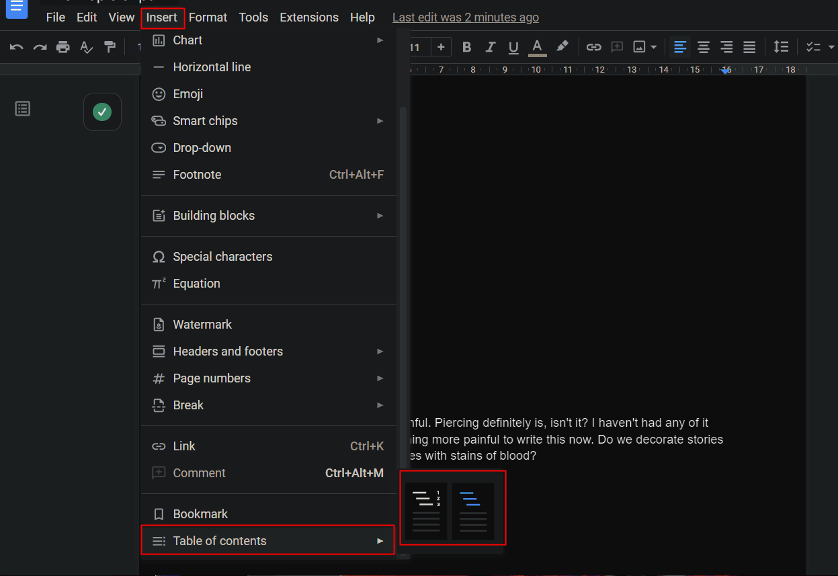Toggle Bold formatting
The image size is (838, 576).
tap(467, 47)
